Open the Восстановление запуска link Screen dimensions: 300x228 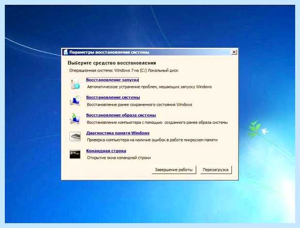(112, 80)
